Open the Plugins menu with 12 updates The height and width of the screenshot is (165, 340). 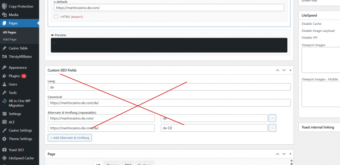pyautogui.click(x=19, y=76)
